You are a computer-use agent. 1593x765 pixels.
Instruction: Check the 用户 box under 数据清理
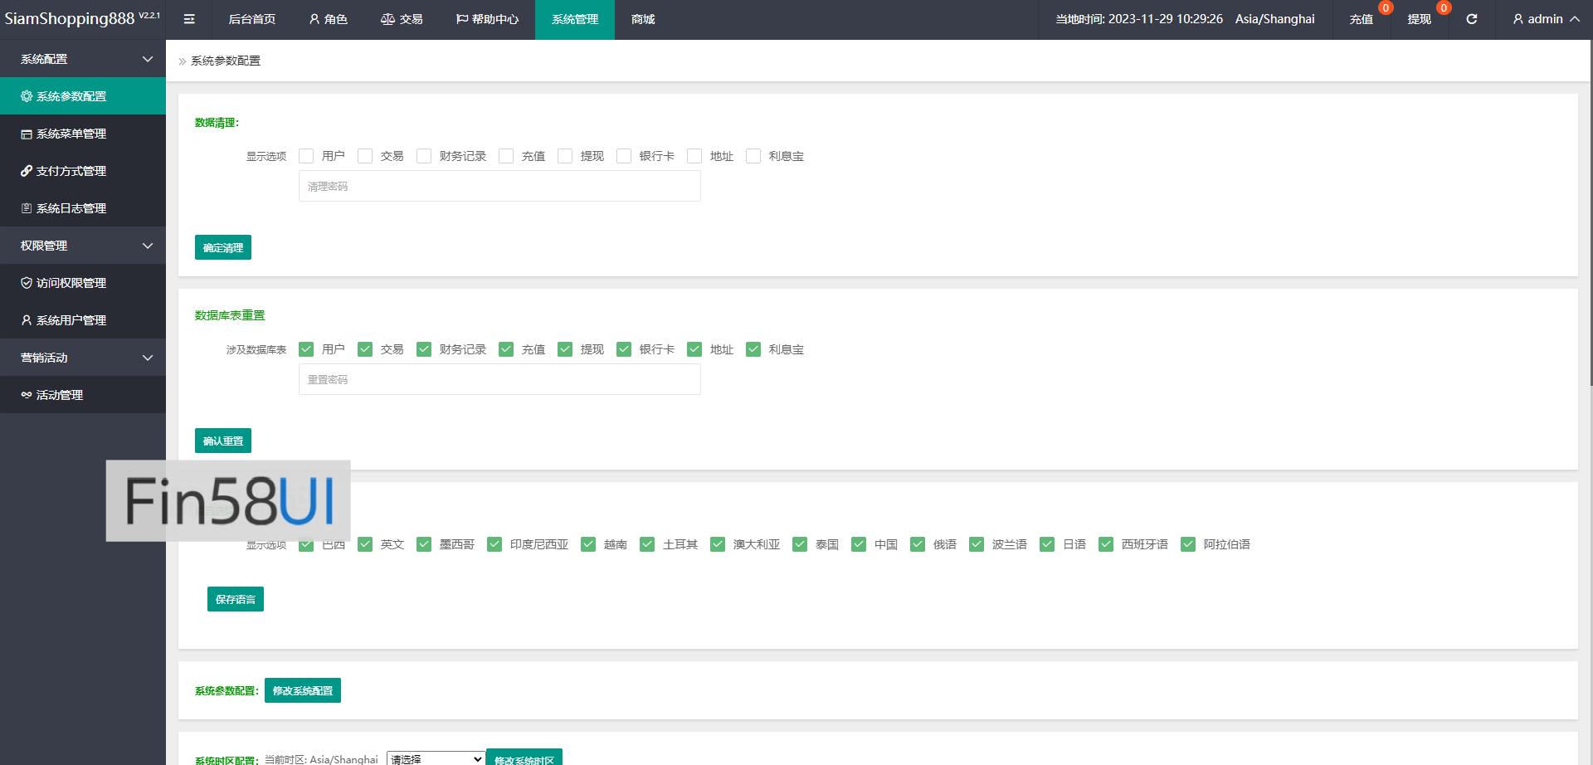[306, 156]
